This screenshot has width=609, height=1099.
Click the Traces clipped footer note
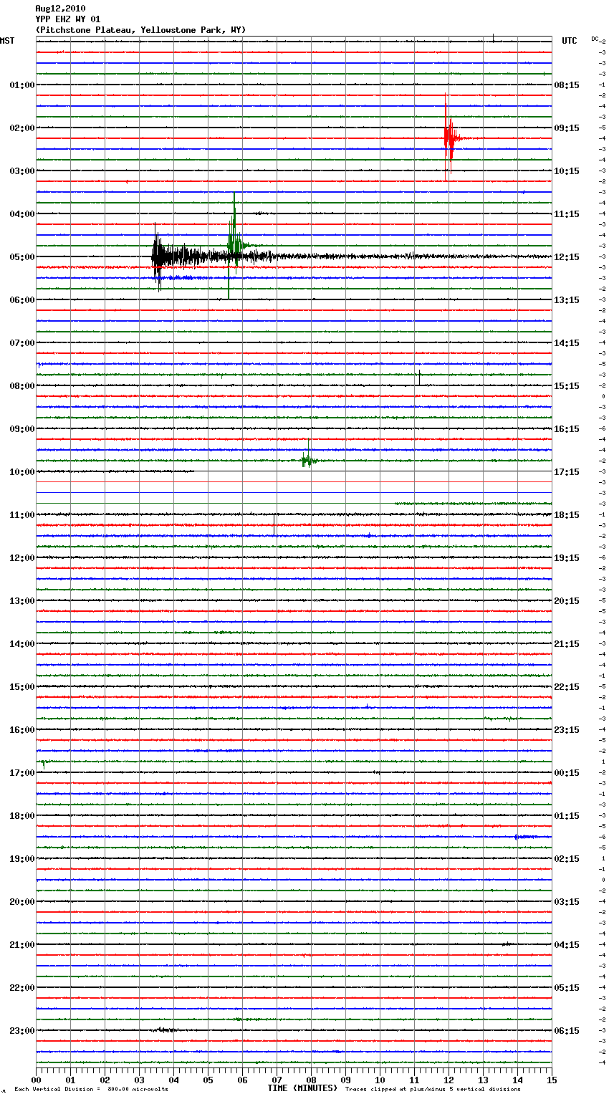(x=433, y=1090)
